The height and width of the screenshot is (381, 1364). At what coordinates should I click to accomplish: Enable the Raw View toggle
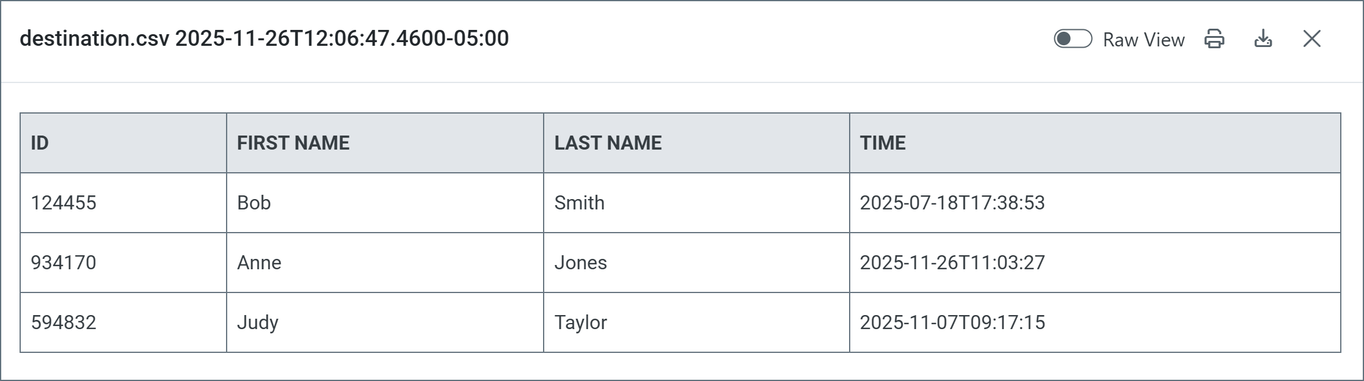tap(1073, 39)
